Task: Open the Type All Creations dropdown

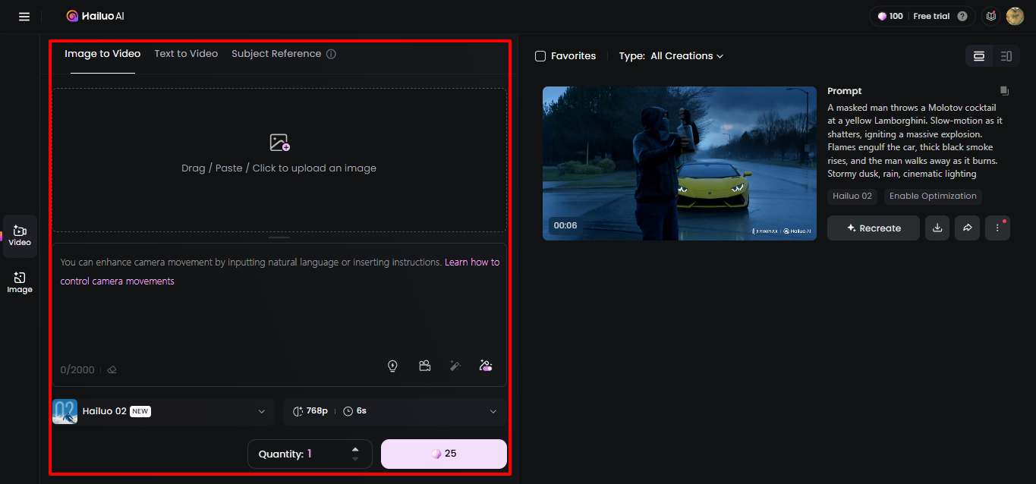Action: pyautogui.click(x=672, y=56)
